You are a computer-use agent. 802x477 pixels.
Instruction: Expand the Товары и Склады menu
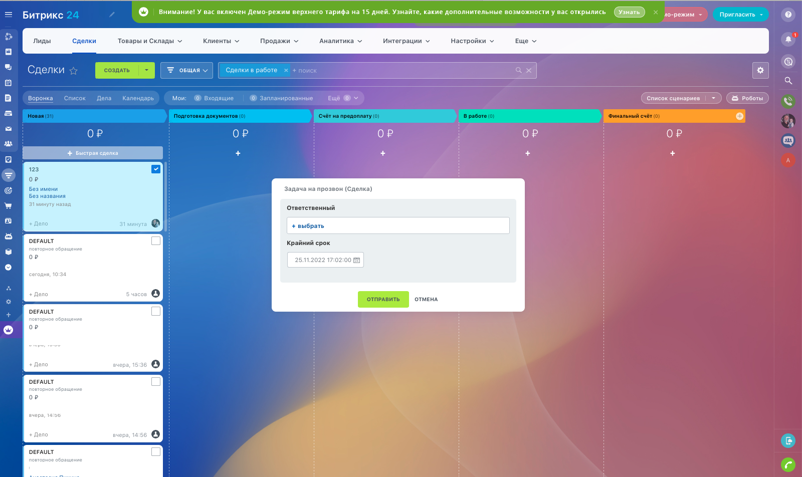[150, 41]
